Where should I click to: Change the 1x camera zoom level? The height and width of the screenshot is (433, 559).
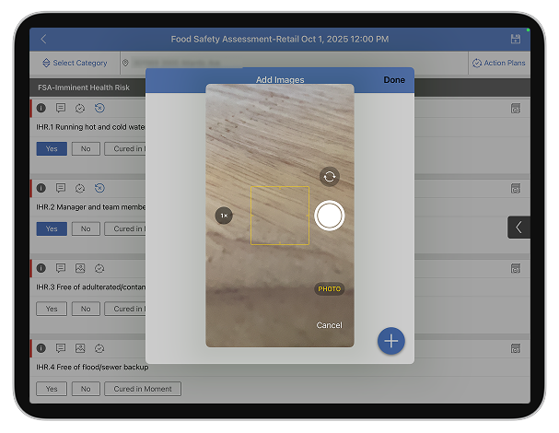pyautogui.click(x=224, y=216)
